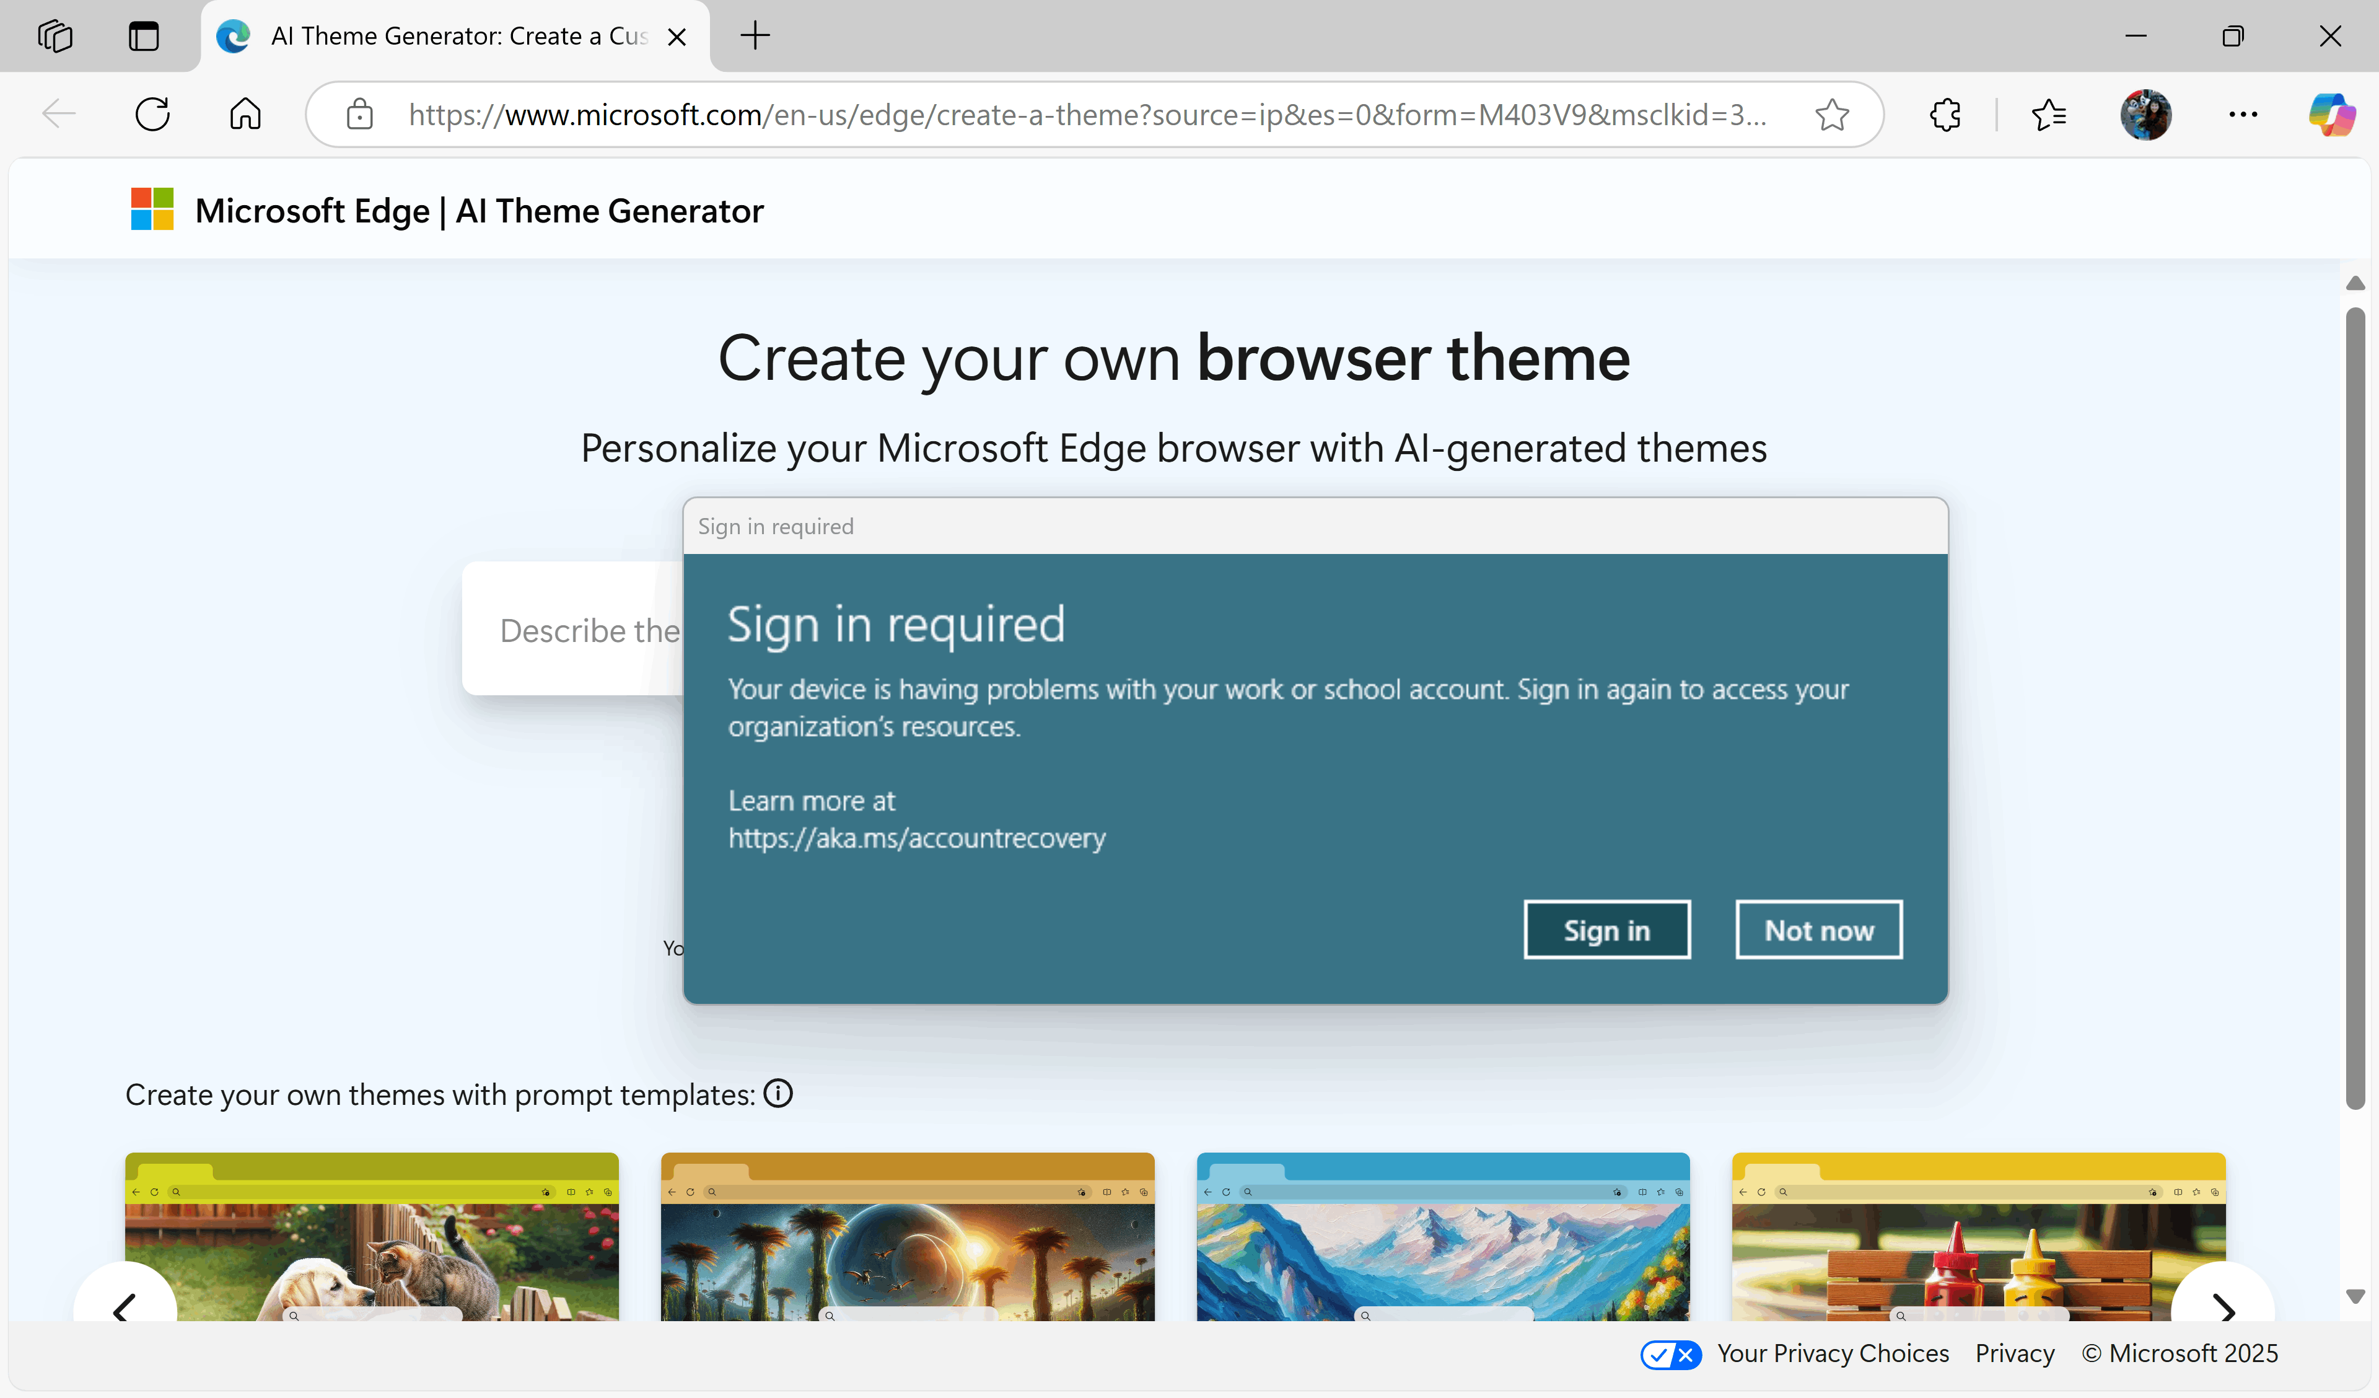Open the Favorites list icon
2379x1398 pixels.
point(2049,114)
